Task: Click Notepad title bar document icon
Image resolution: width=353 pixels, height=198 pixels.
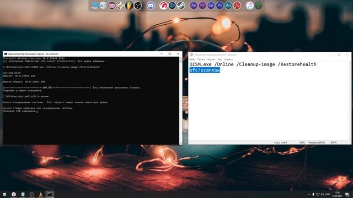Action: [x=191, y=55]
